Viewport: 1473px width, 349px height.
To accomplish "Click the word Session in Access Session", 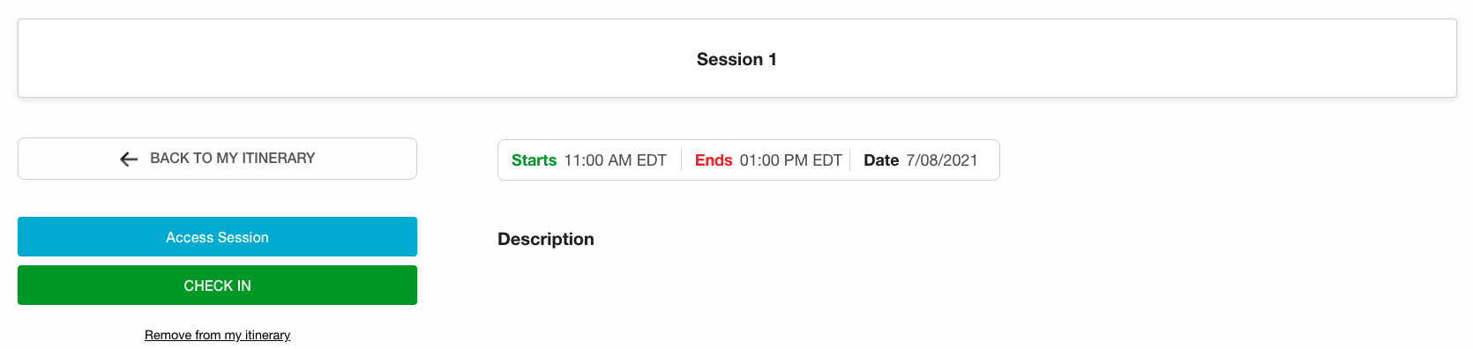I will click(243, 237).
